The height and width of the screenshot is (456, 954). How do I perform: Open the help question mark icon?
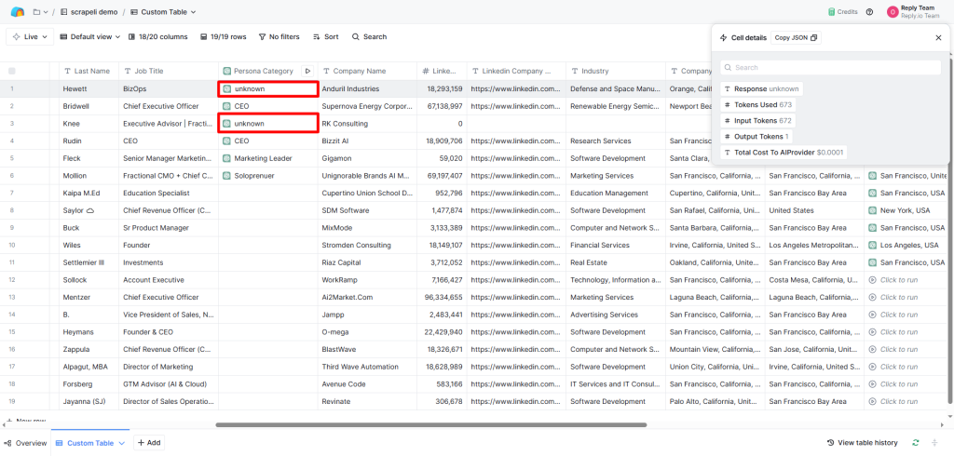coord(869,11)
